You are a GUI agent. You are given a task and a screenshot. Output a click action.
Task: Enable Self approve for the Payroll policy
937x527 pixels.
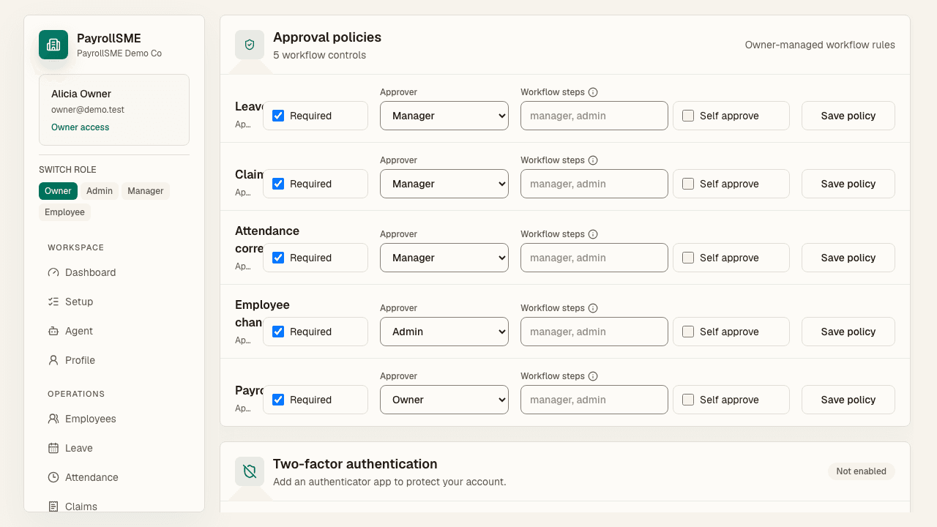click(x=688, y=400)
